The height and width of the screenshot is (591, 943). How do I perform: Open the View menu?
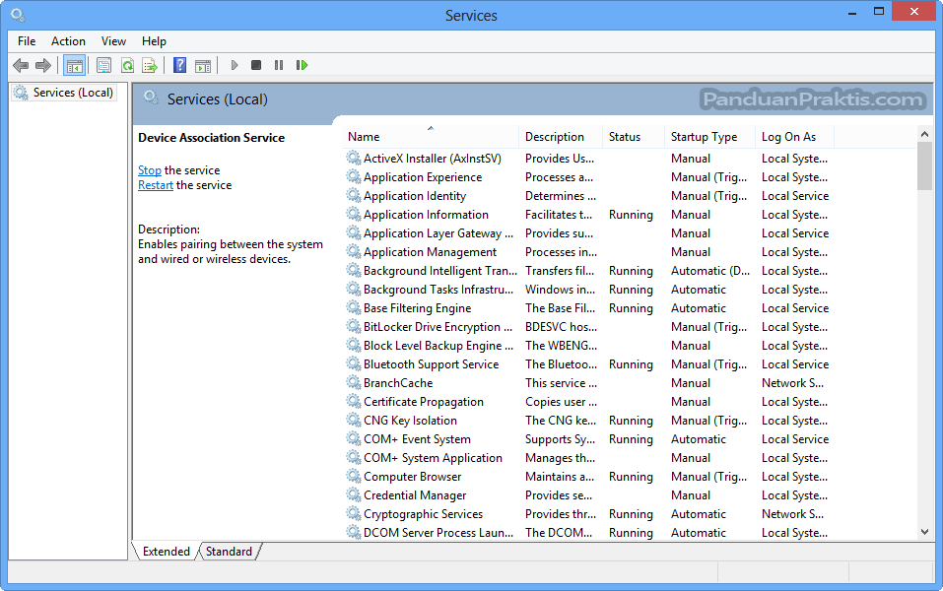click(x=113, y=41)
